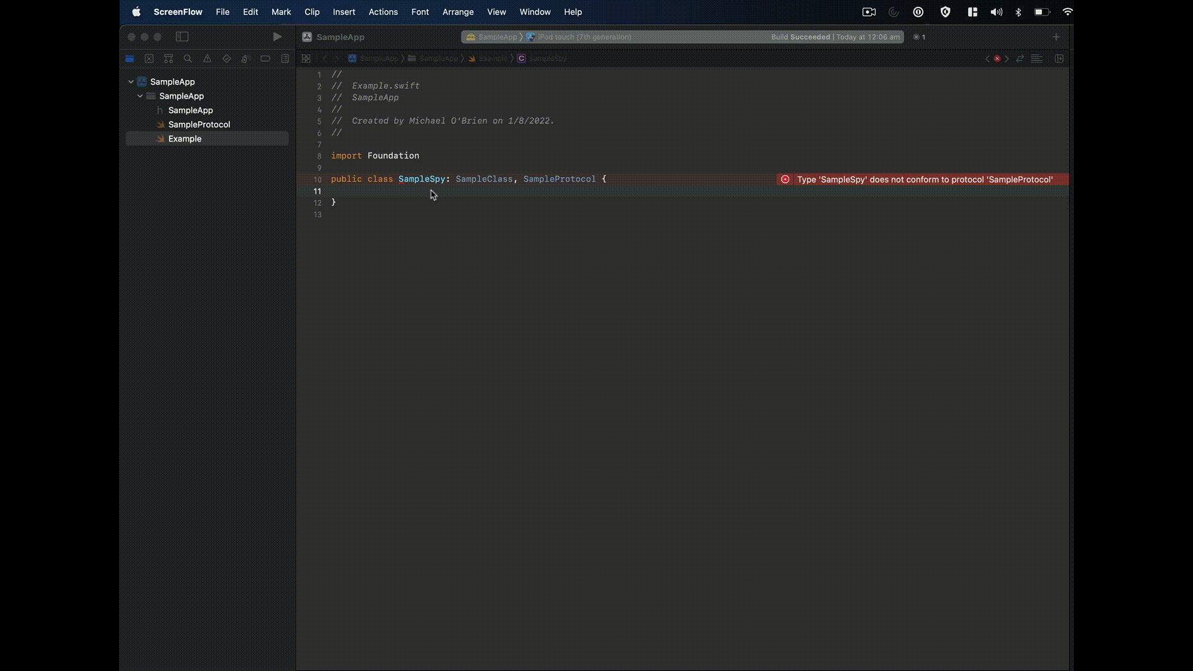Open the editor options lines menu
The height and width of the screenshot is (671, 1193).
click(1036, 58)
